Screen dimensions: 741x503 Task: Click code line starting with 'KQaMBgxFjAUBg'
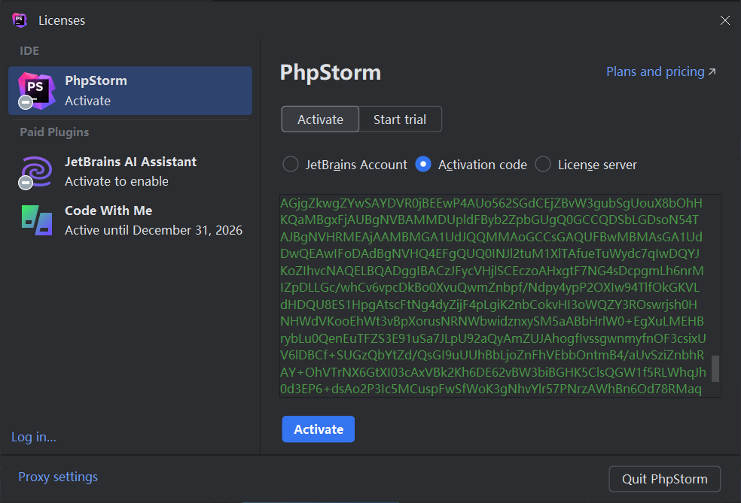point(489,220)
